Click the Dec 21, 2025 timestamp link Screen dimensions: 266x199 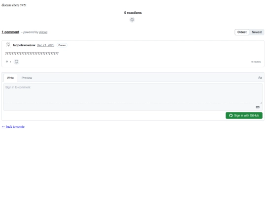pyautogui.click(x=45, y=45)
